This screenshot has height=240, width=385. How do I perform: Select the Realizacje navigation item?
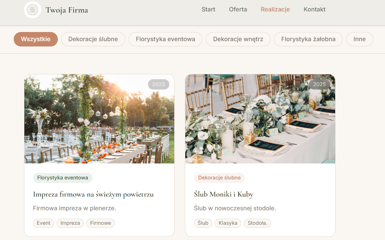pos(275,10)
